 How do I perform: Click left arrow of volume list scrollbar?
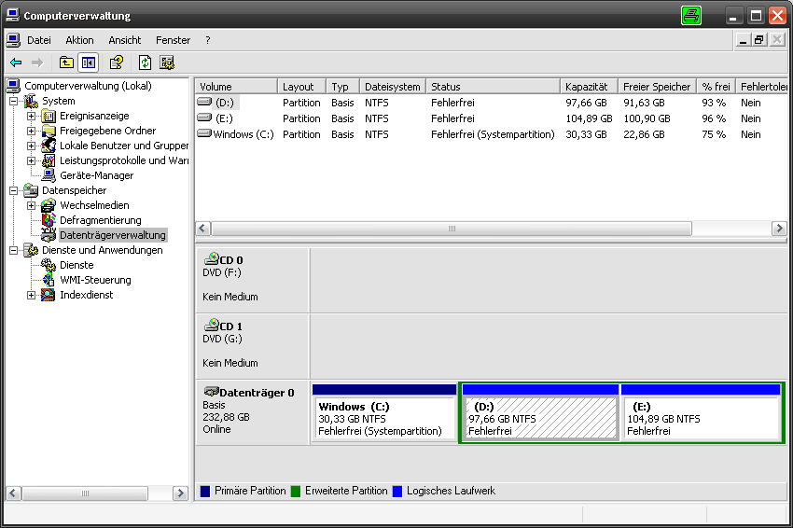202,229
